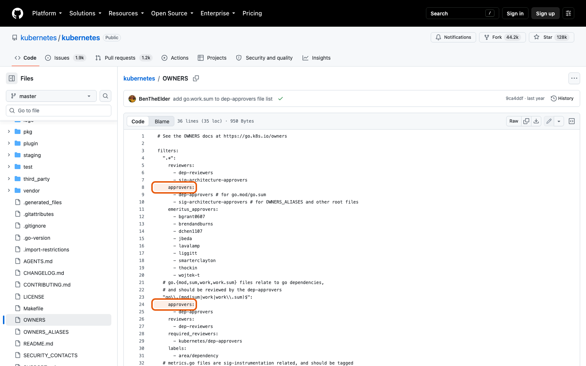Open commit 9ca4ddf
Screen dimensions: 586x366
click(x=514, y=98)
